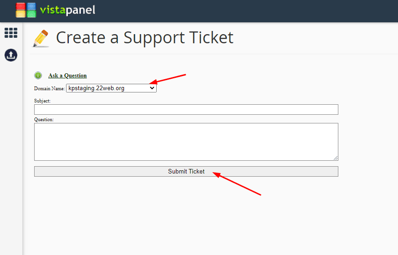
Task: Click the Domain Name label
Action: click(x=50, y=88)
